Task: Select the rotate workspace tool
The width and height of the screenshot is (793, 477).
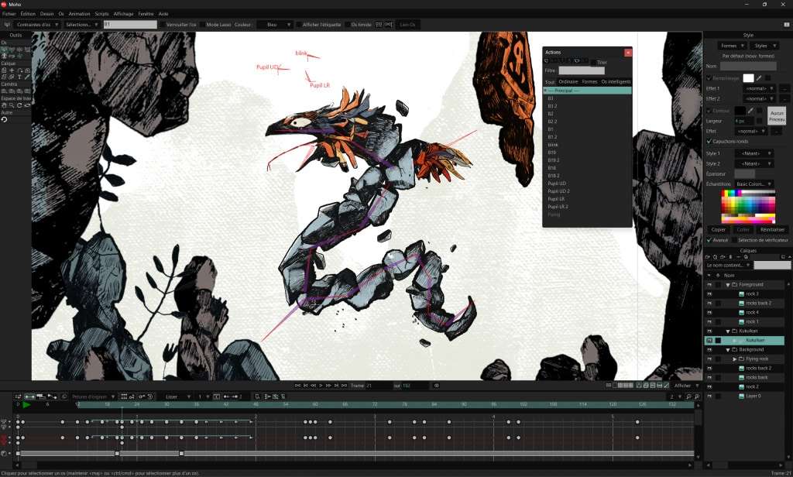Action: (x=19, y=105)
